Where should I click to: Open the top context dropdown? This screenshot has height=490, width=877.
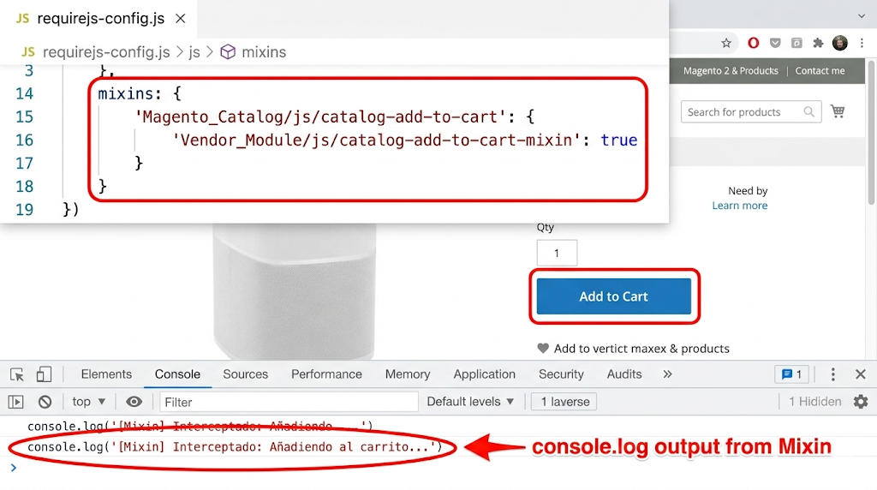pyautogui.click(x=88, y=402)
